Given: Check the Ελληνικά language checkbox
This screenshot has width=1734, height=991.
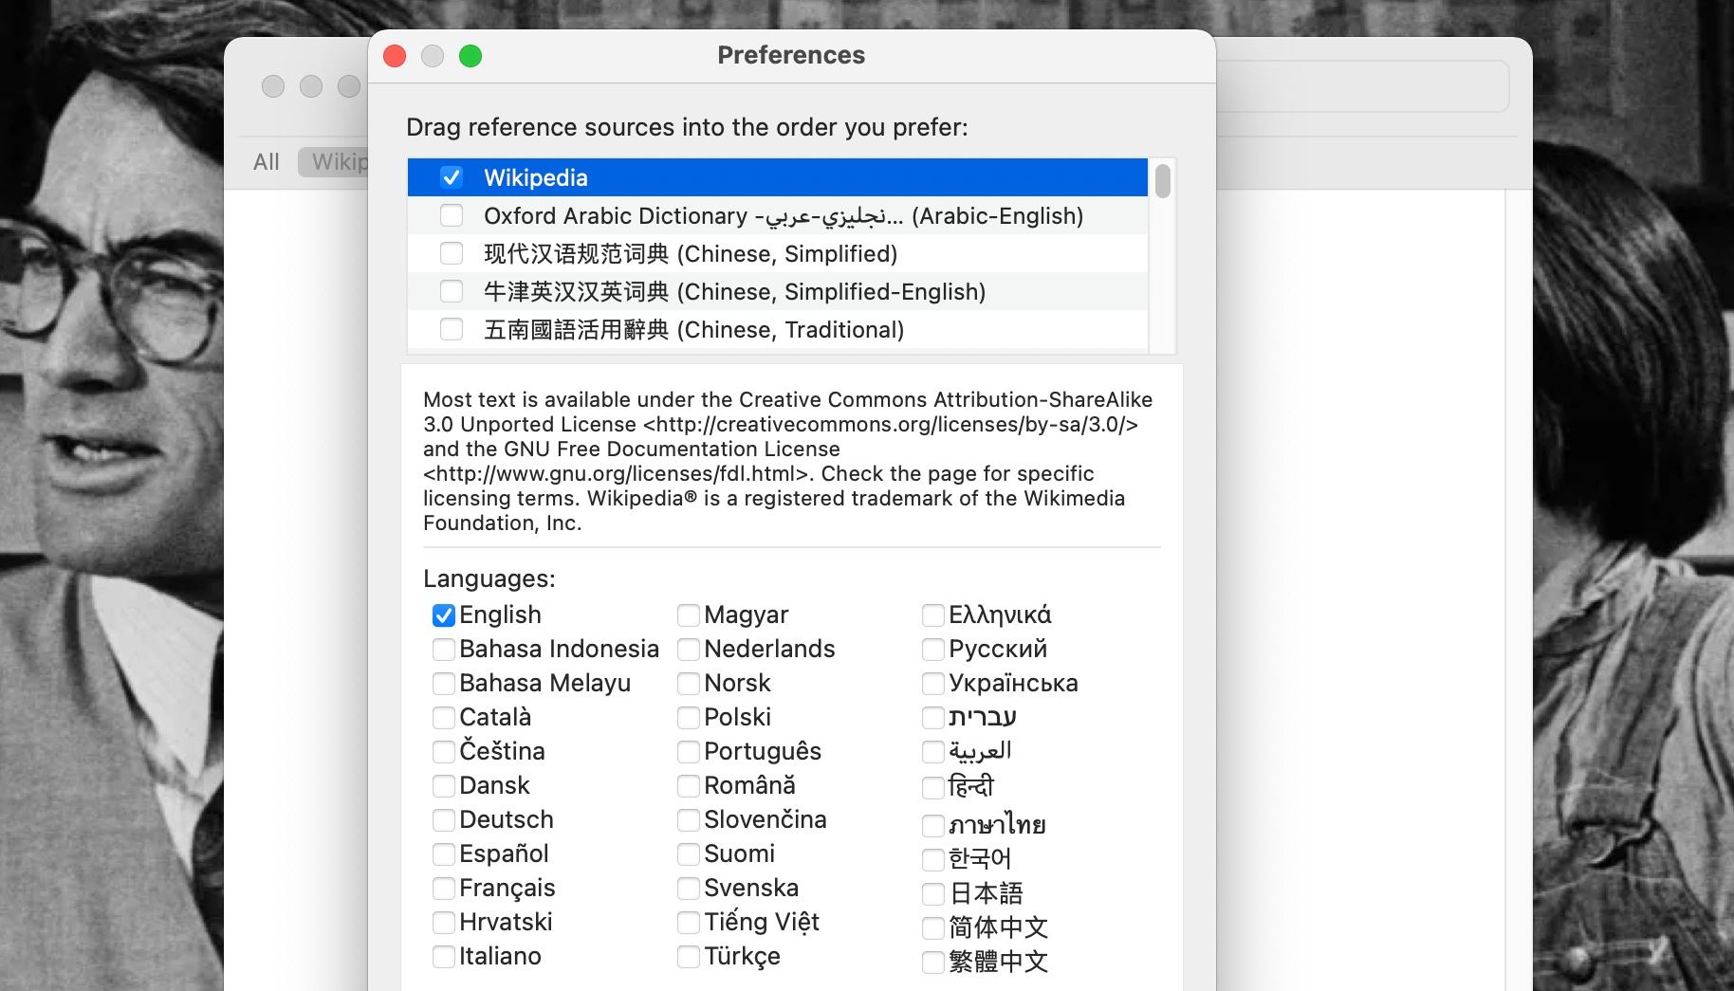Looking at the screenshot, I should tap(933, 615).
